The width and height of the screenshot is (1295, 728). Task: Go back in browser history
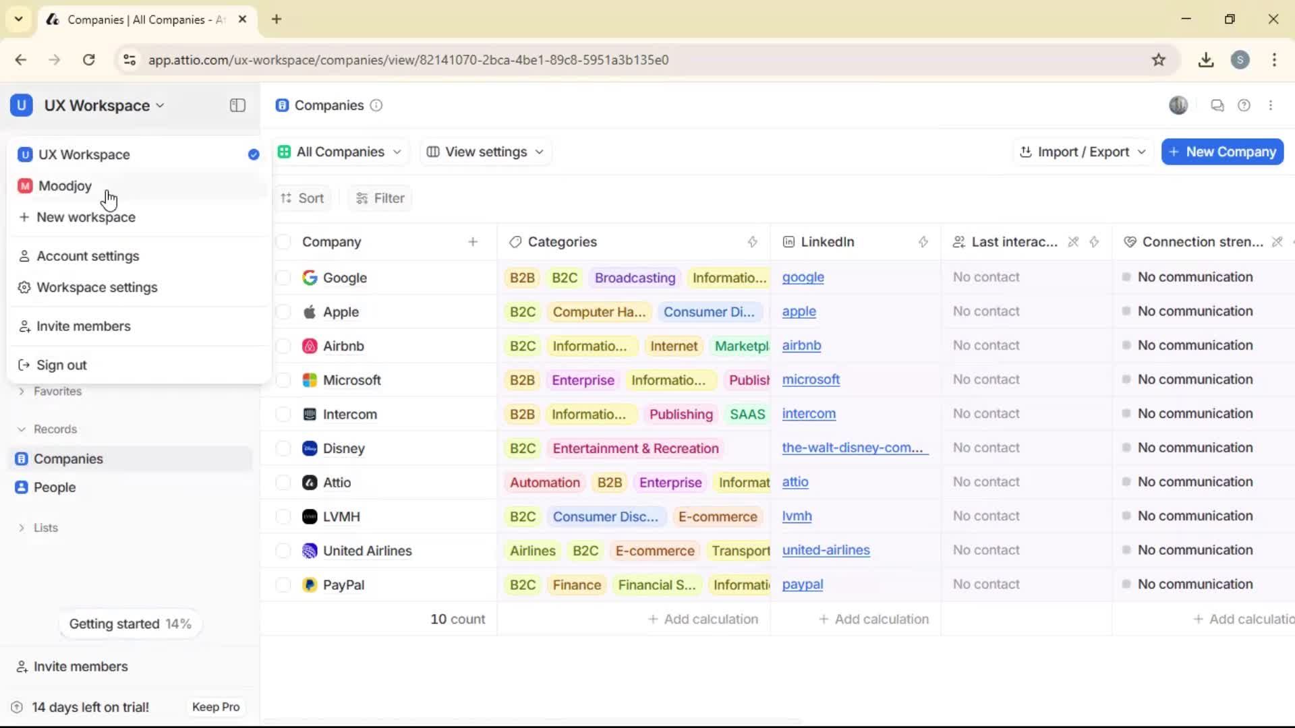coord(21,60)
